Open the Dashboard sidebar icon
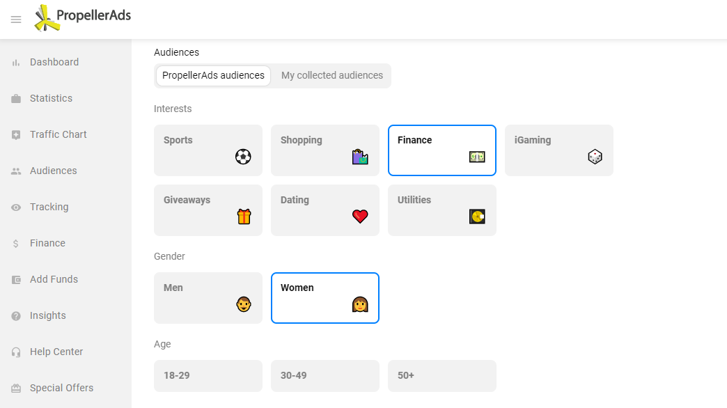Viewport: 727px width, 408px height. pos(15,62)
